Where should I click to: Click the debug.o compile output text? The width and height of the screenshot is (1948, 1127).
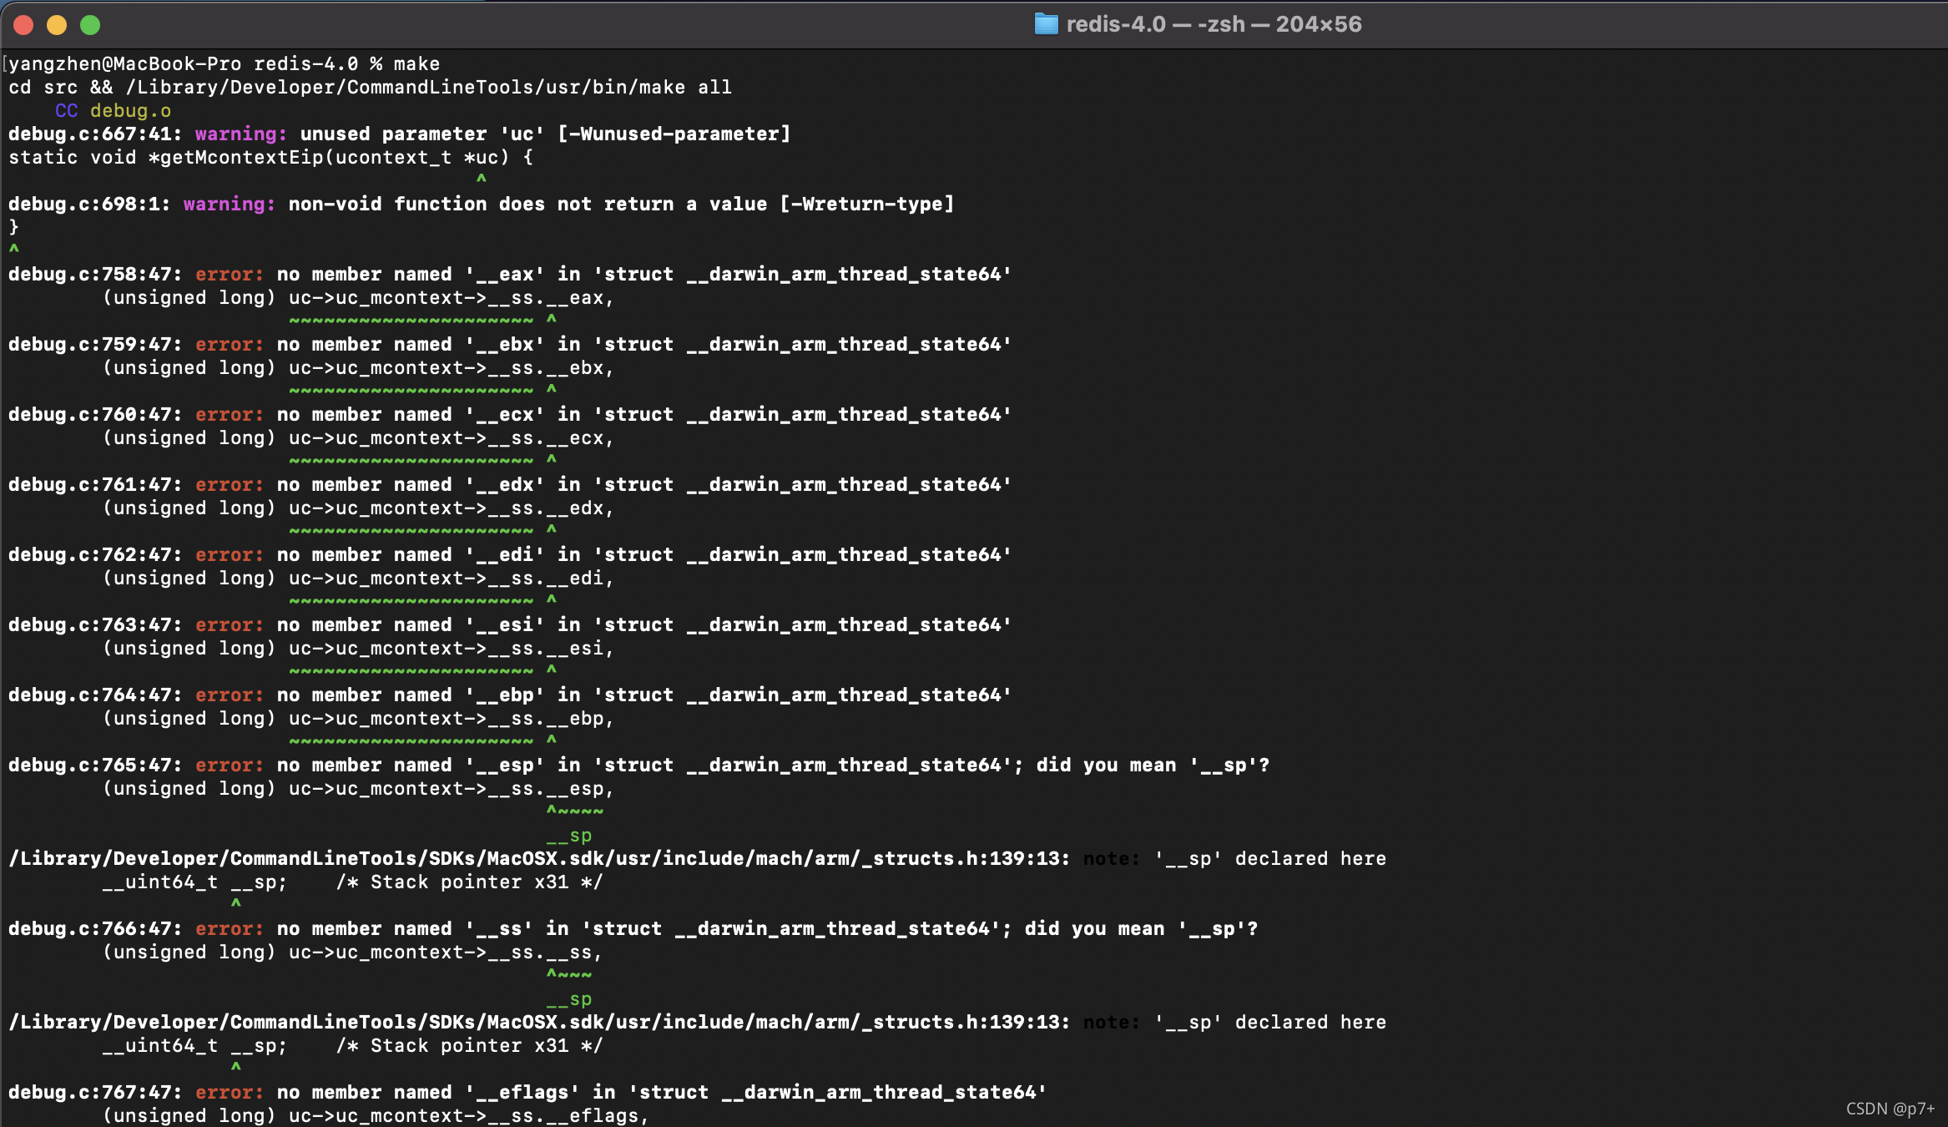(130, 111)
